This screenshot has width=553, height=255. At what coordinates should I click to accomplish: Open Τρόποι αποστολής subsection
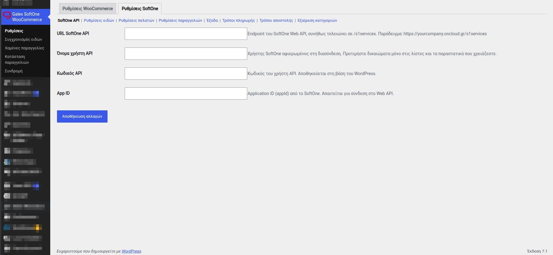click(276, 21)
